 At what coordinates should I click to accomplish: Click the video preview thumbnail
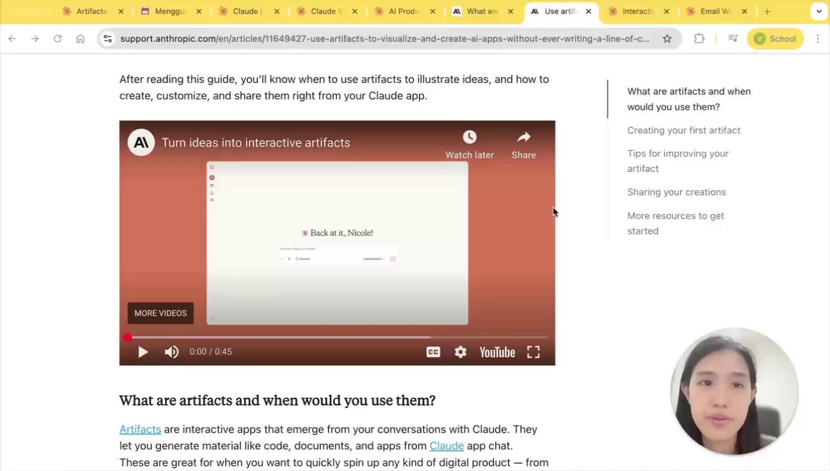pos(337,243)
